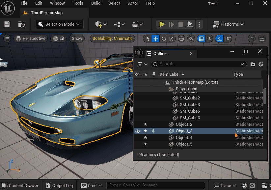The image size is (271, 190).
Task: Sort Outliner by Type column
Action: (247, 74)
